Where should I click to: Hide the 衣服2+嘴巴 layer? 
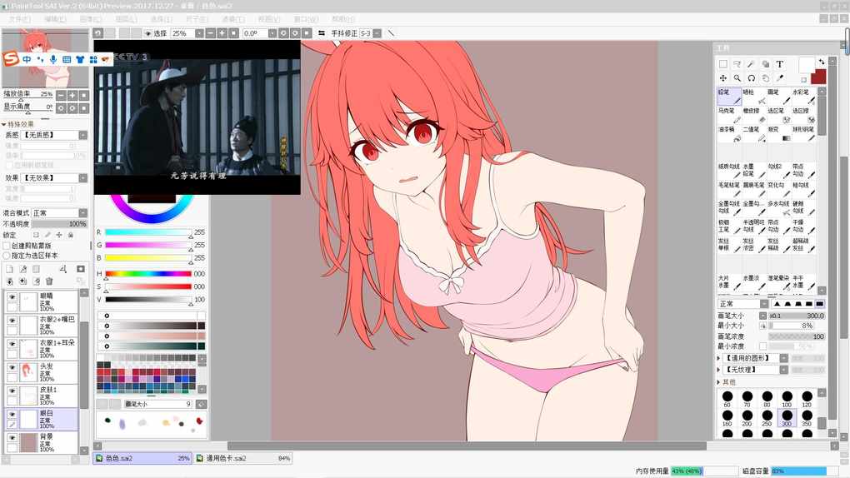pyautogui.click(x=12, y=321)
